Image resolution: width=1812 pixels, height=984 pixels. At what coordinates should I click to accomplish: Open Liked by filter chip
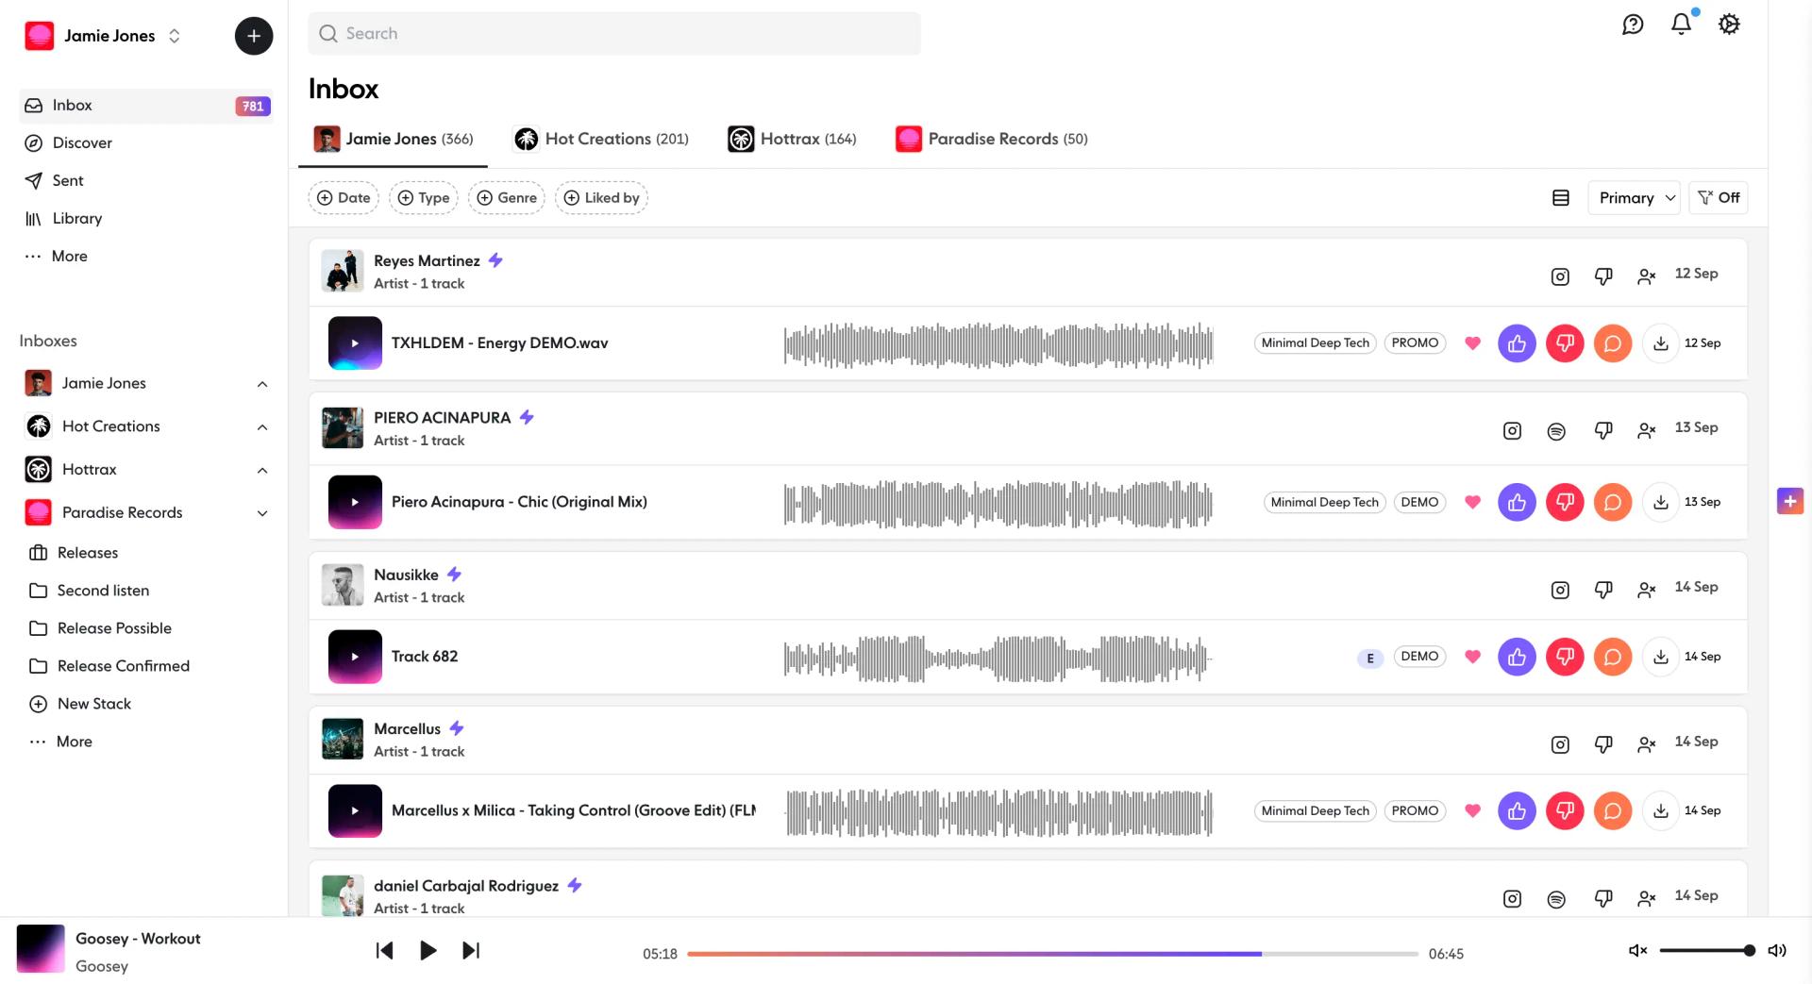tap(601, 198)
